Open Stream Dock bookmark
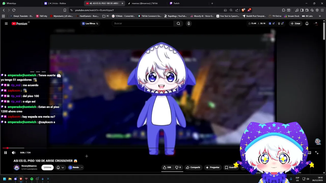Viewport: 326px width, 183px height. tap(292, 16)
